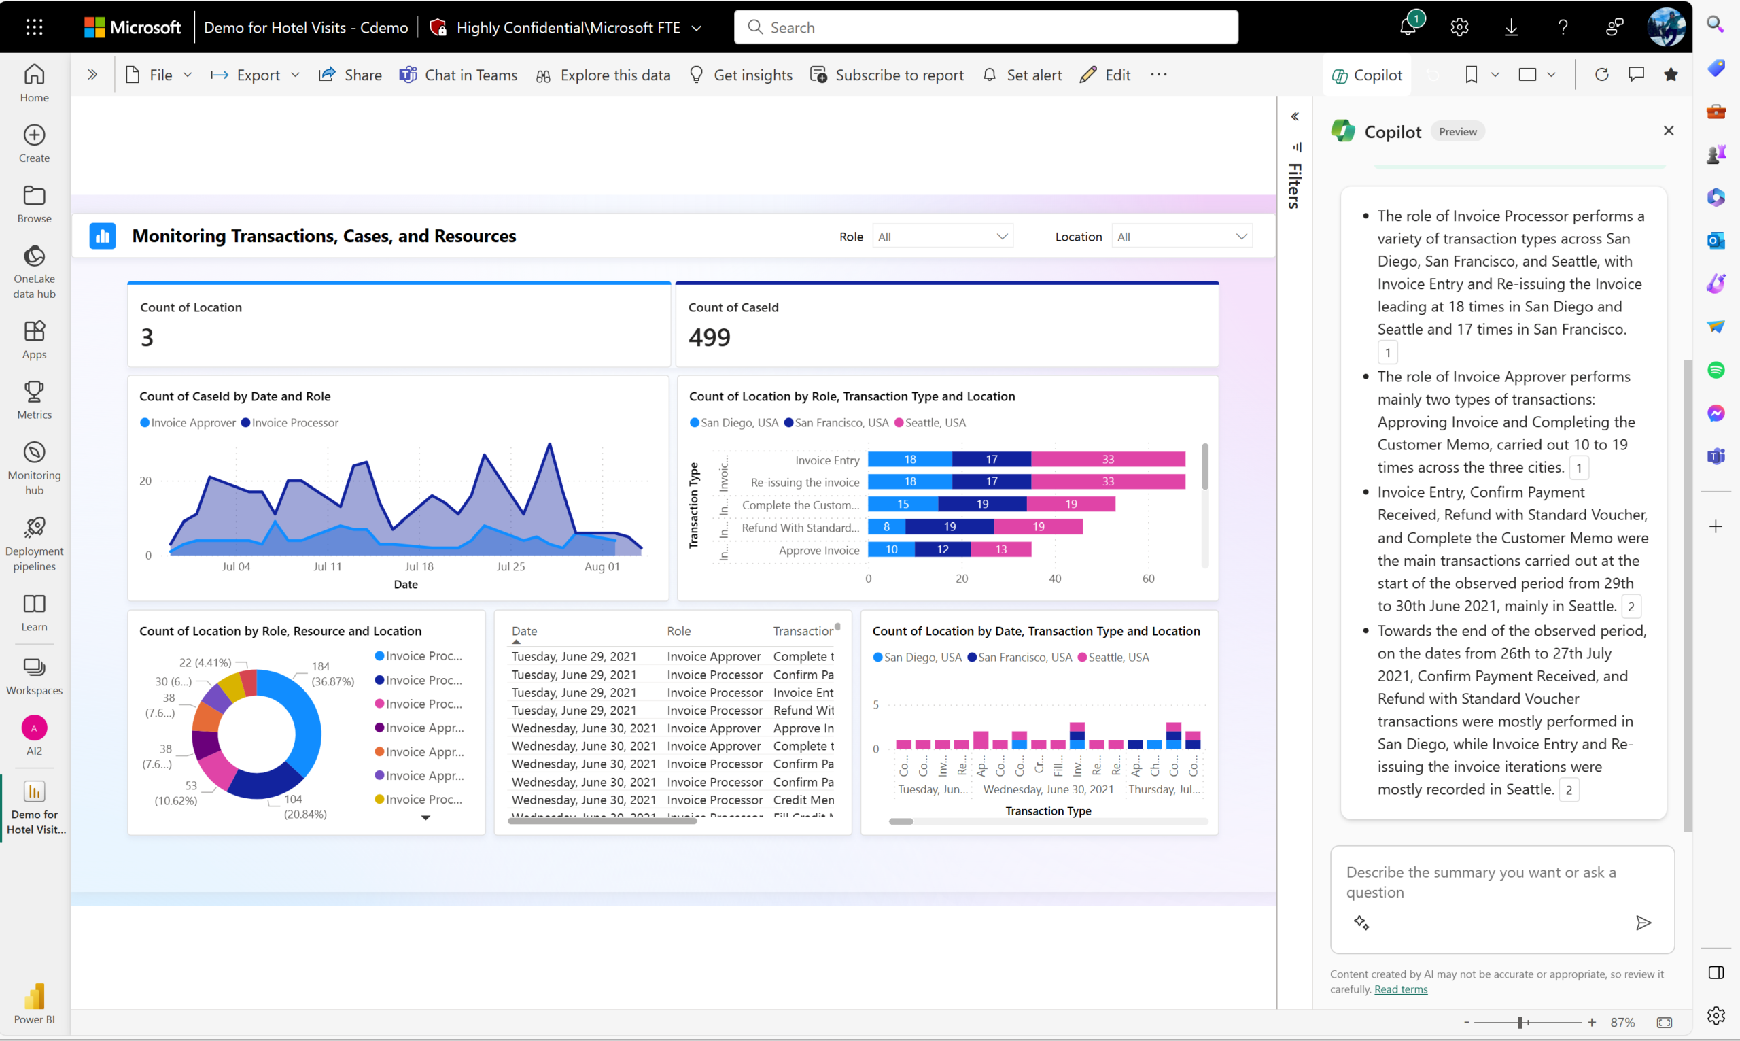Open Deployment pipelines in the sidebar

(34, 540)
